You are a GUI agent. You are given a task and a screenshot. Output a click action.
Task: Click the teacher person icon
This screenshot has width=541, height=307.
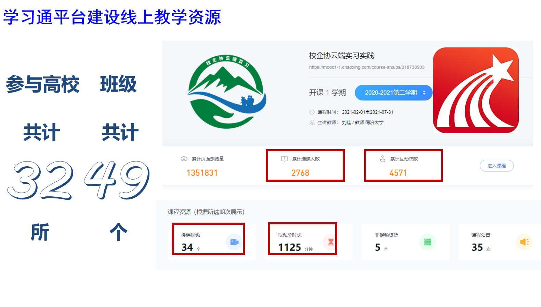click(312, 122)
